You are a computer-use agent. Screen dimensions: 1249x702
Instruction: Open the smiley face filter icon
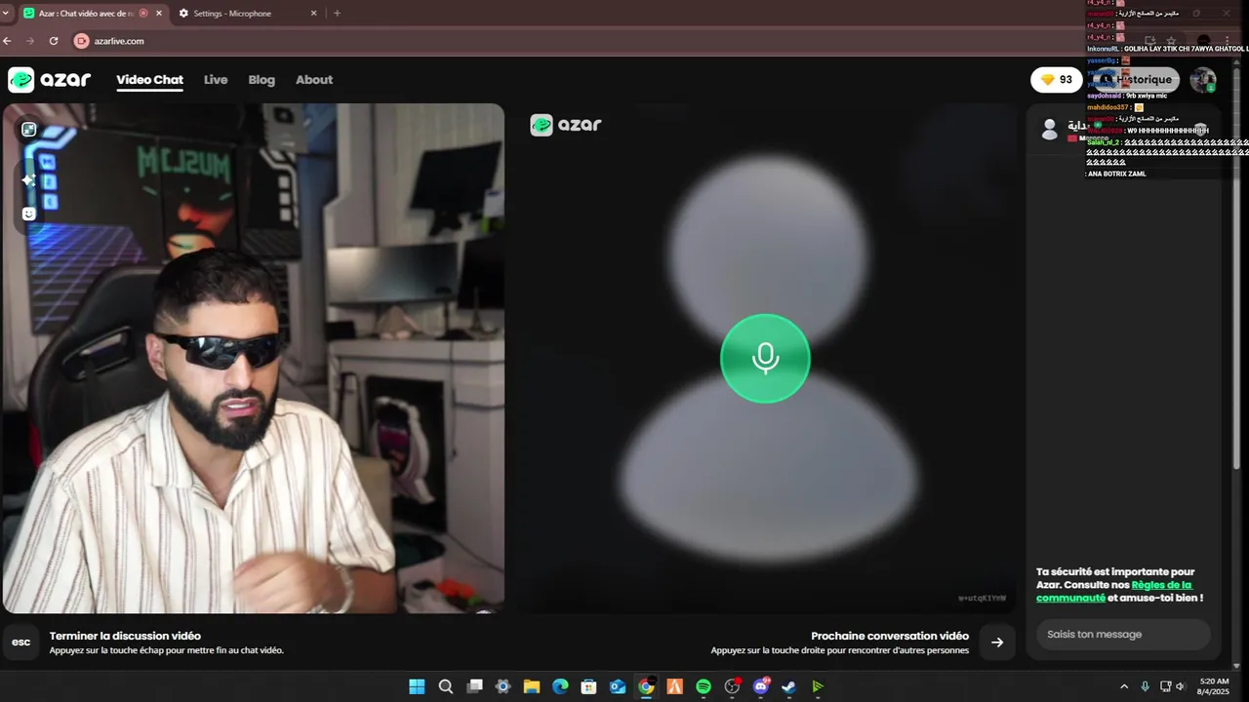pyautogui.click(x=29, y=214)
